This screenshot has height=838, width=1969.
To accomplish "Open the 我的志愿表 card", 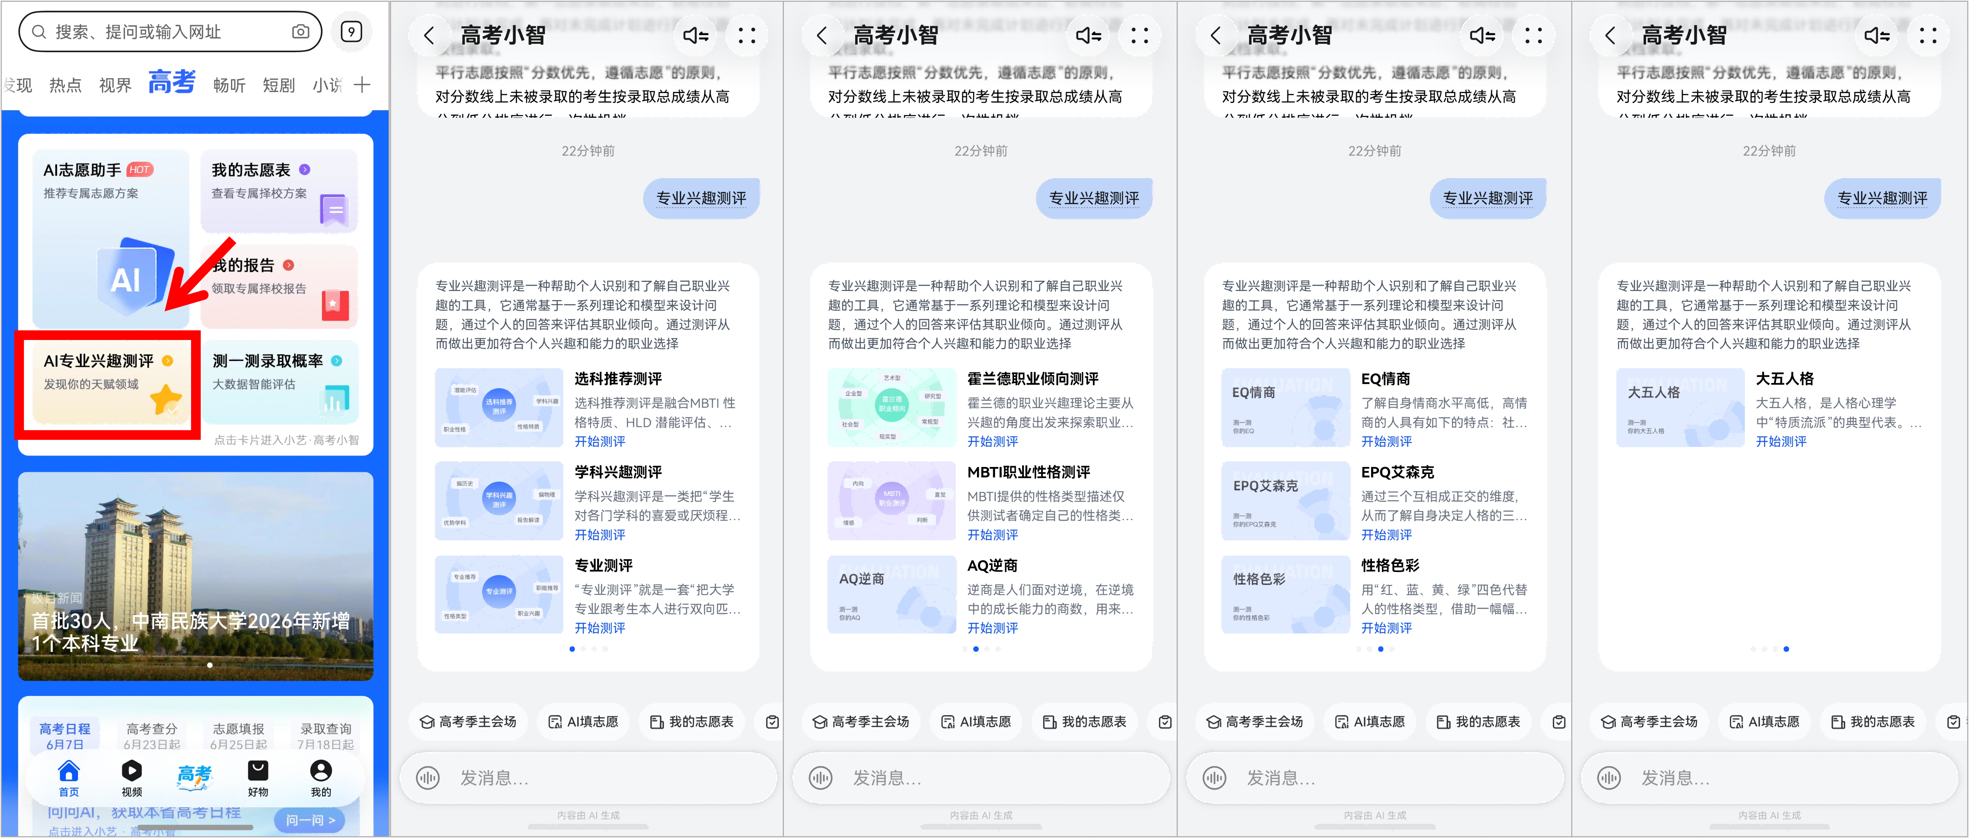I will [x=279, y=191].
